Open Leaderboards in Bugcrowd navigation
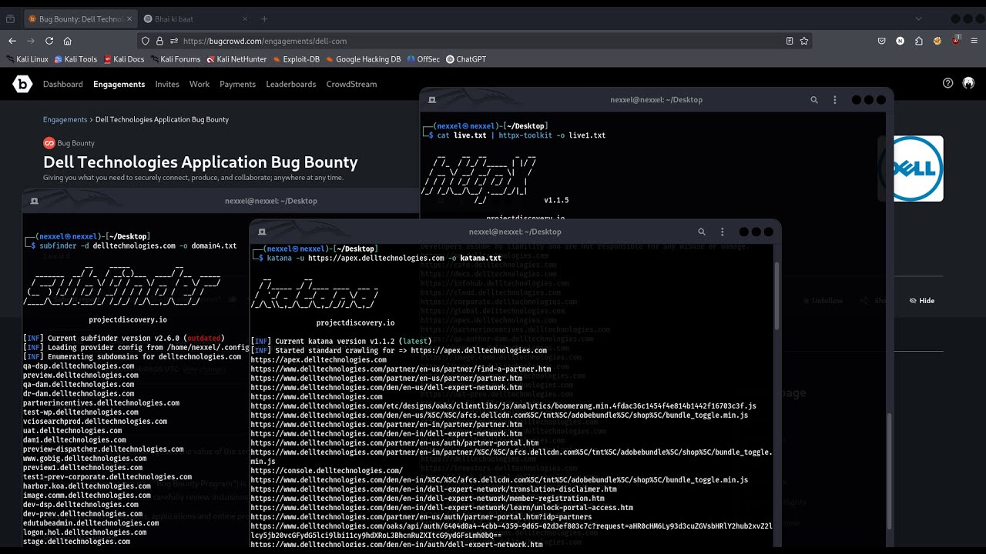The height and width of the screenshot is (554, 986). [291, 84]
